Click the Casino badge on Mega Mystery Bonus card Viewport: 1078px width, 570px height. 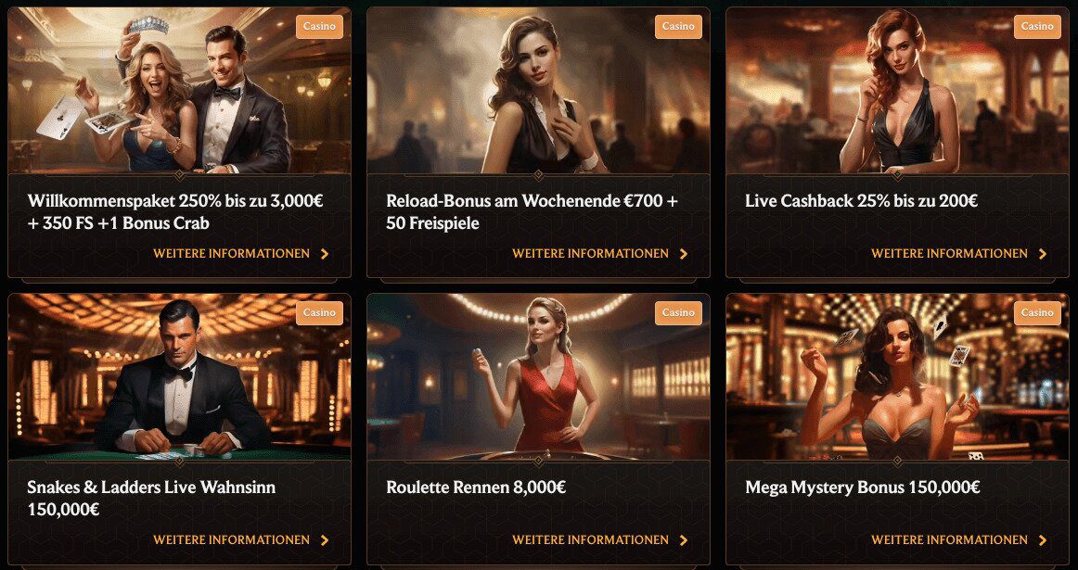tap(1037, 312)
